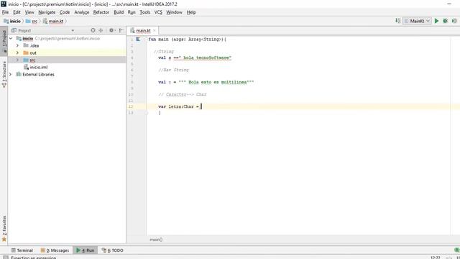Open the View menu

point(29,12)
